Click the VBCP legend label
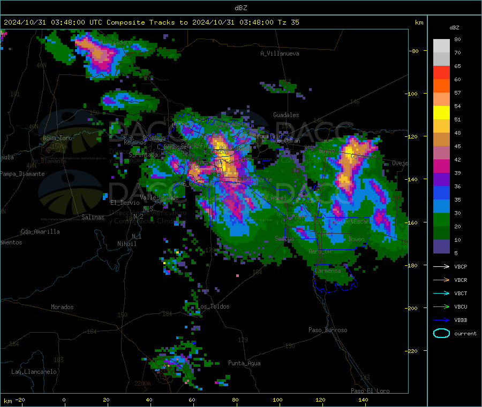 pos(461,266)
